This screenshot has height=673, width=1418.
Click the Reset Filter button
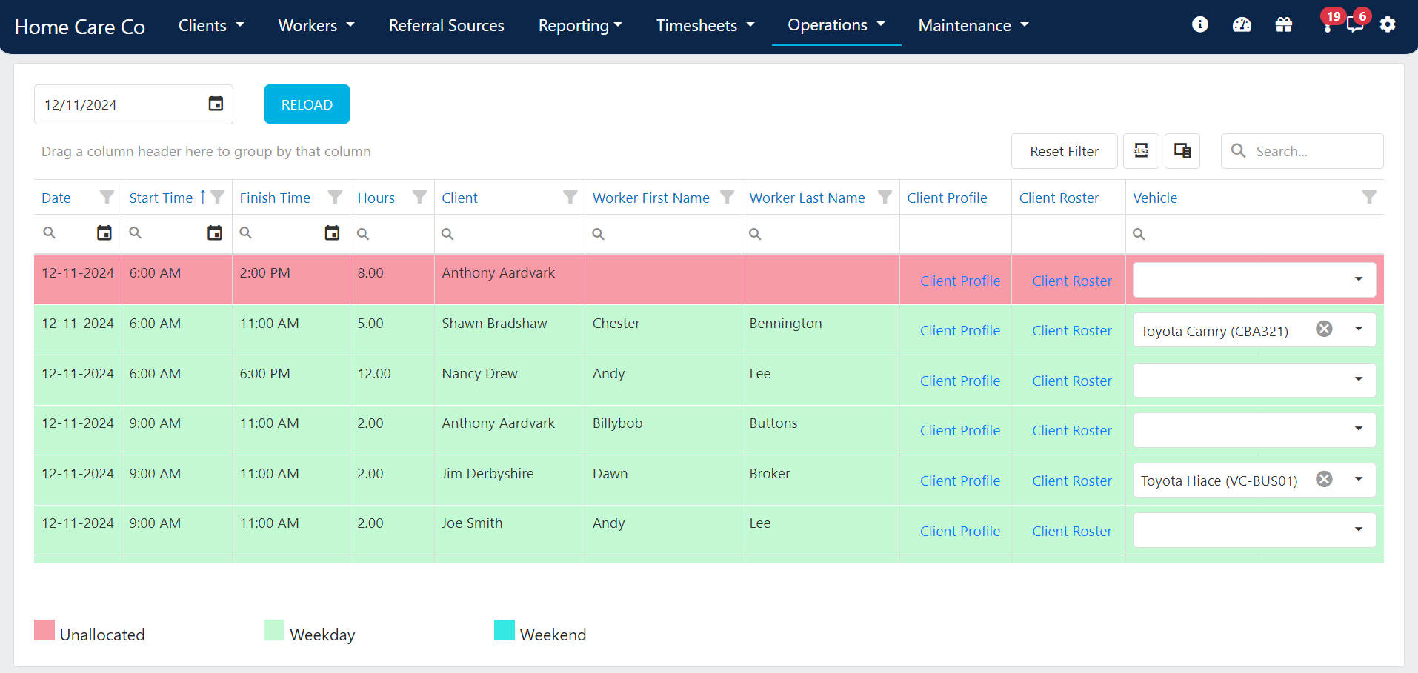1065,151
